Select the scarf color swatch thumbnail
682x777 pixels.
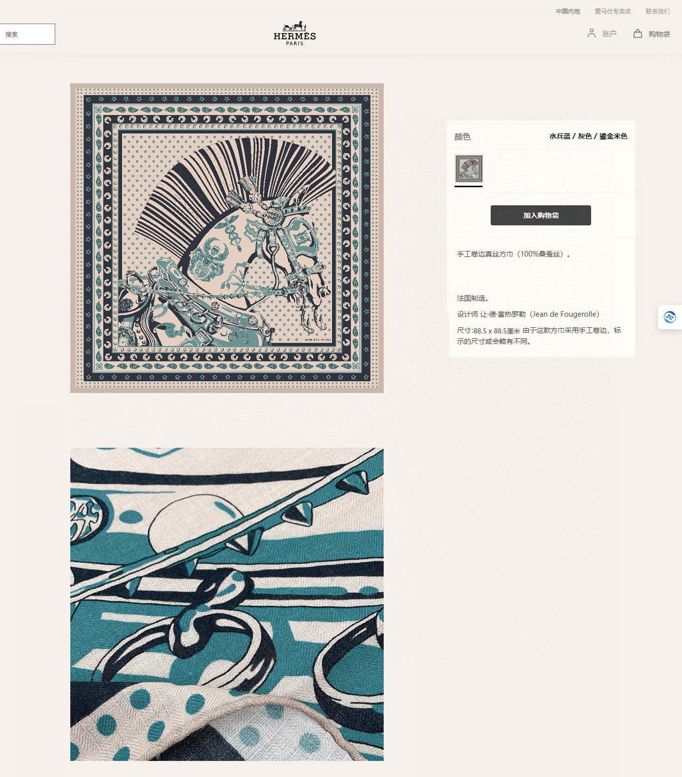[469, 169]
